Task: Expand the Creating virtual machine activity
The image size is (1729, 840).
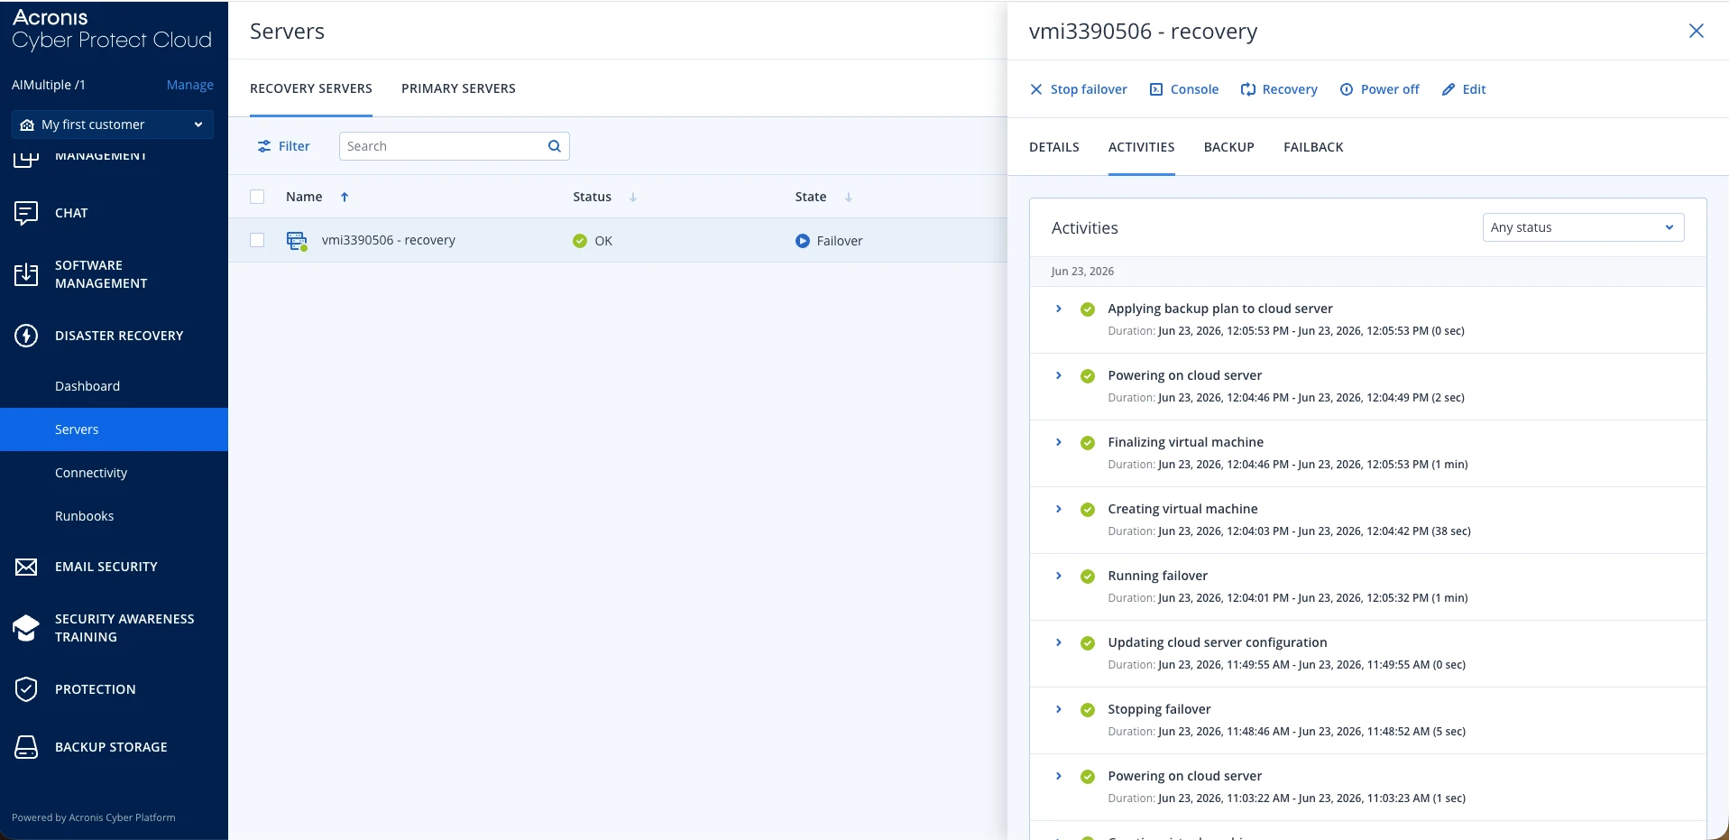Action: (1059, 509)
